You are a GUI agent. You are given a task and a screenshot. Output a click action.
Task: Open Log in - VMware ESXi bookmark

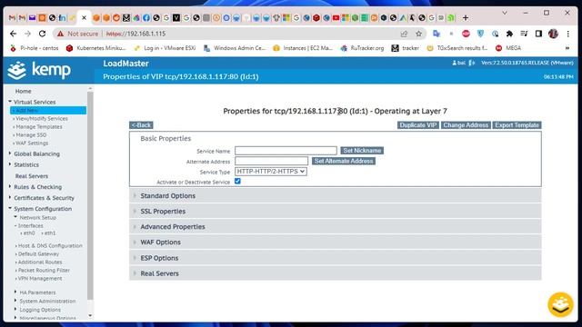coord(165,48)
